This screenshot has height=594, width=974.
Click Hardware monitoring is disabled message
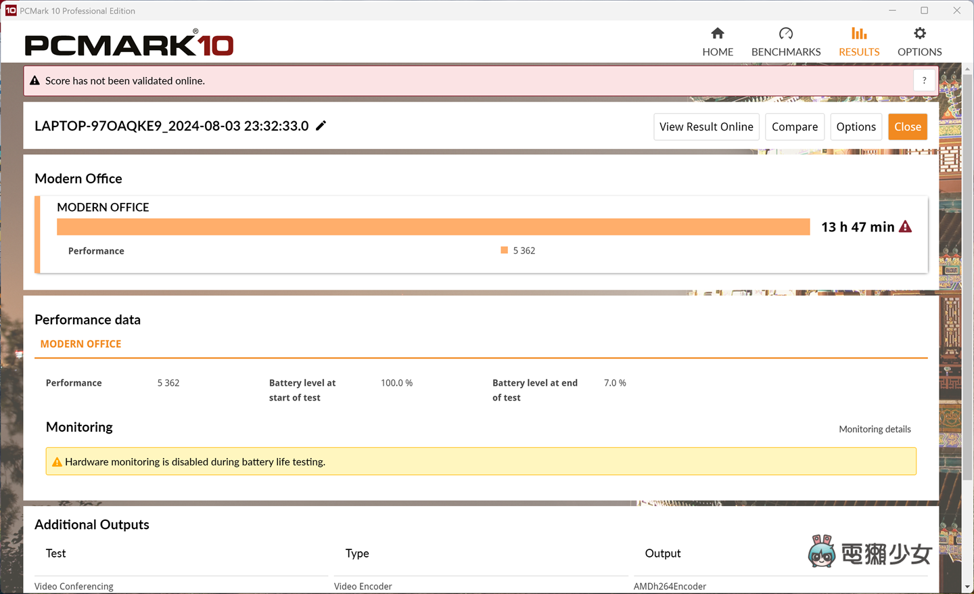point(195,462)
